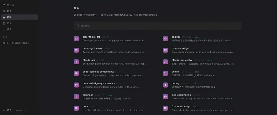Open the 搜索 sidebar item
The height and width of the screenshot is (115, 277).
[19, 11]
